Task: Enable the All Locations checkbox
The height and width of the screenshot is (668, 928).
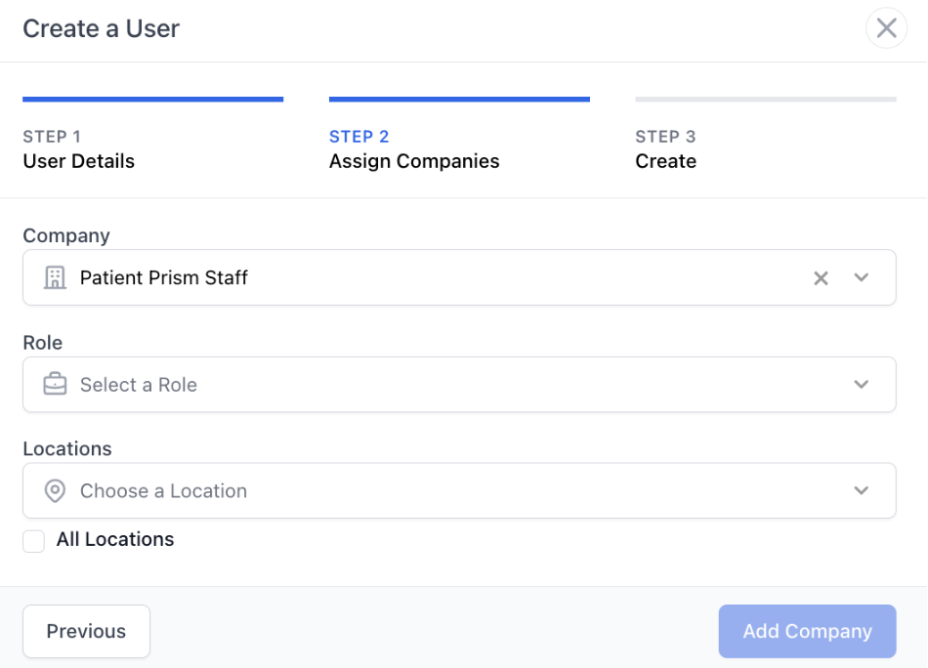Action: 34,541
